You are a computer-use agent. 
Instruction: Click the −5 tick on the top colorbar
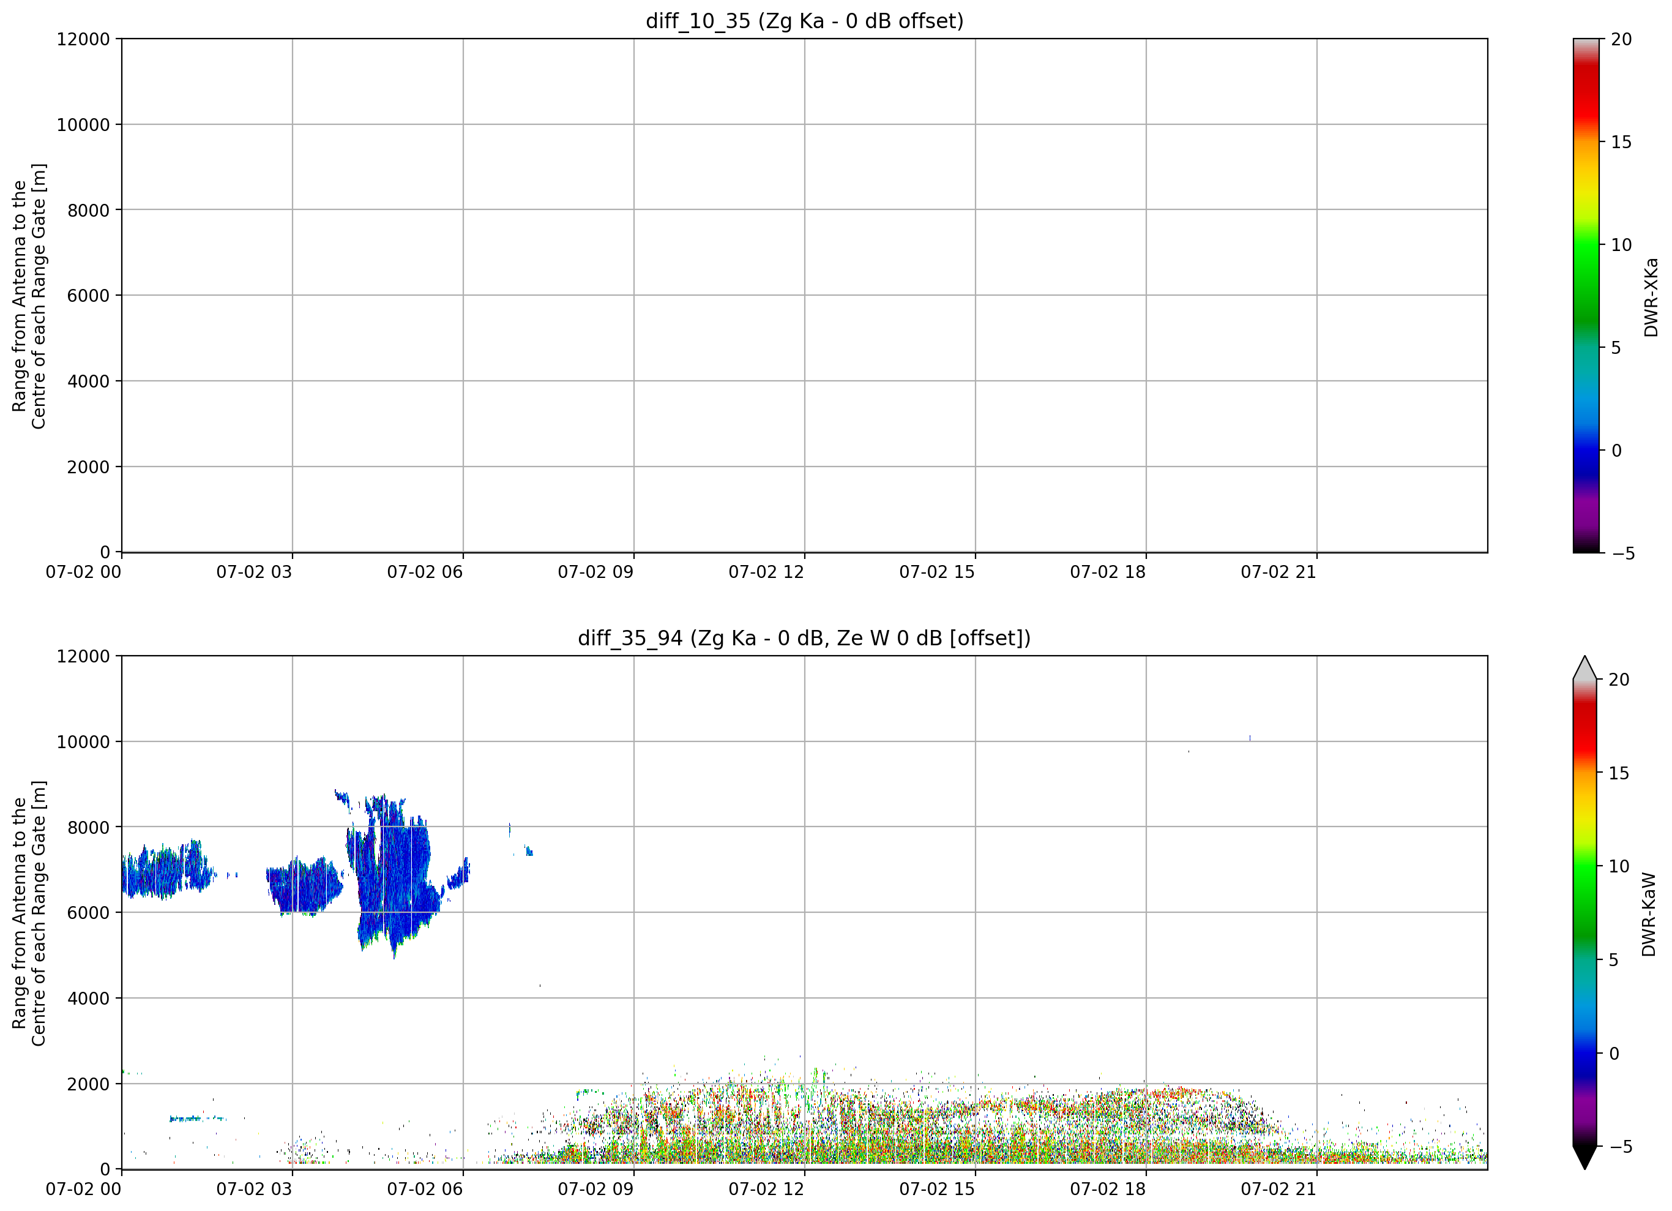click(1624, 554)
